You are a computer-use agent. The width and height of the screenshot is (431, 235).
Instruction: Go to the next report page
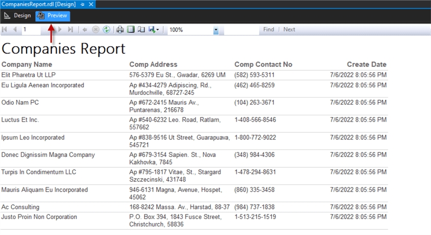[60, 29]
